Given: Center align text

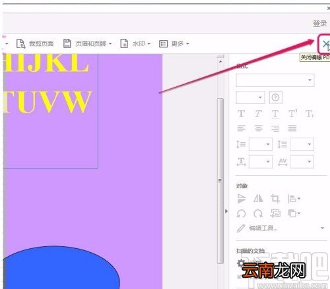Looking at the screenshot, I should (x=258, y=128).
